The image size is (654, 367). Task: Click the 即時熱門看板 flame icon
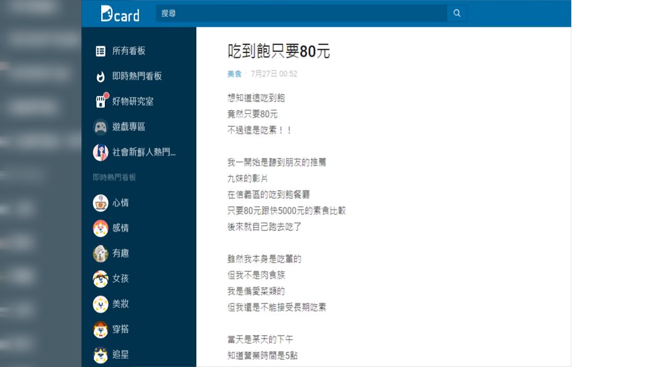101,76
